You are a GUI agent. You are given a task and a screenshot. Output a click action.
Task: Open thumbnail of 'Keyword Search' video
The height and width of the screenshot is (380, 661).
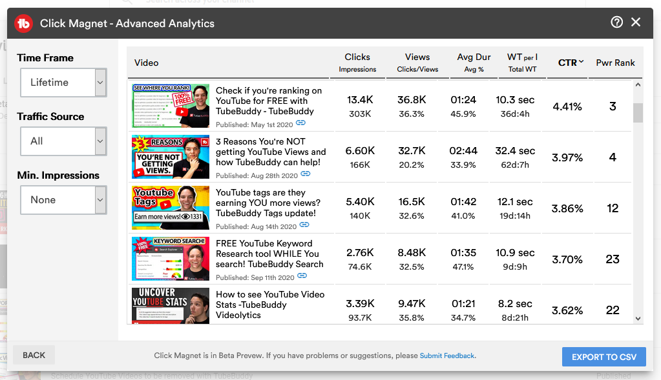point(171,258)
